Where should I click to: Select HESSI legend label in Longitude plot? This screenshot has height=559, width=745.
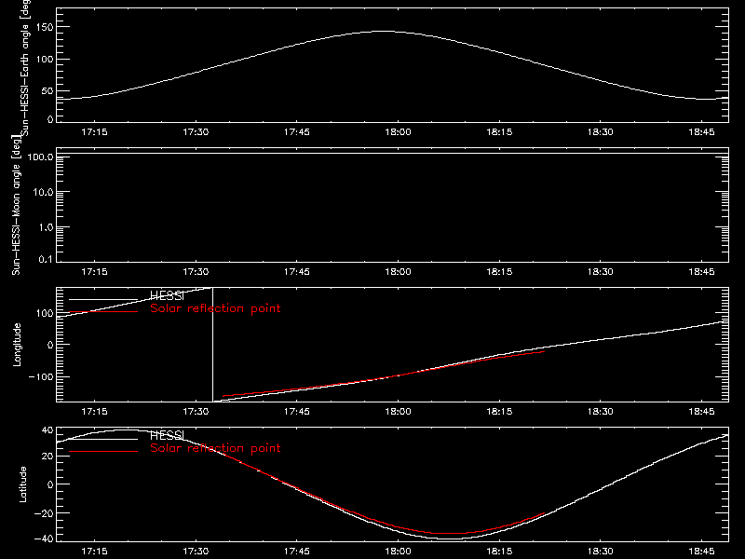point(167,296)
